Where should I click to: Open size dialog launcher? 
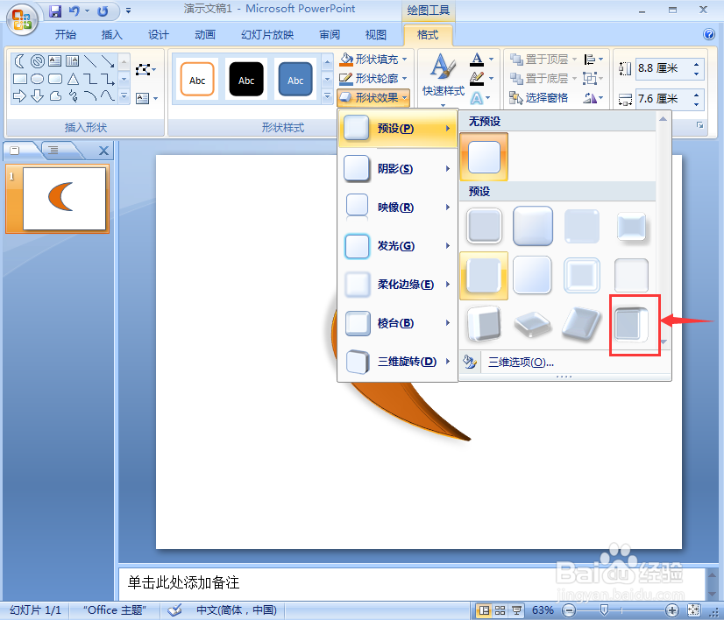pyautogui.click(x=700, y=125)
